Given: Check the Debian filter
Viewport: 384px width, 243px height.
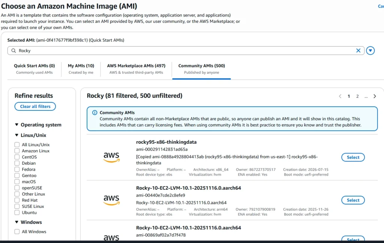Looking at the screenshot, I should [x=17, y=163].
